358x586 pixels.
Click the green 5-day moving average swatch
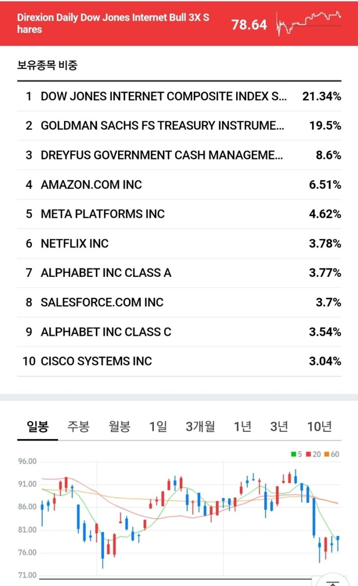294,454
